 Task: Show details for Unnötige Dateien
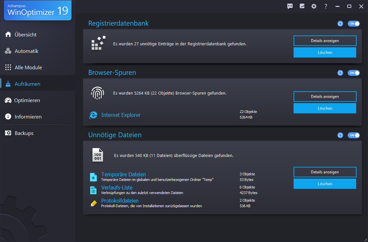pos(325,172)
